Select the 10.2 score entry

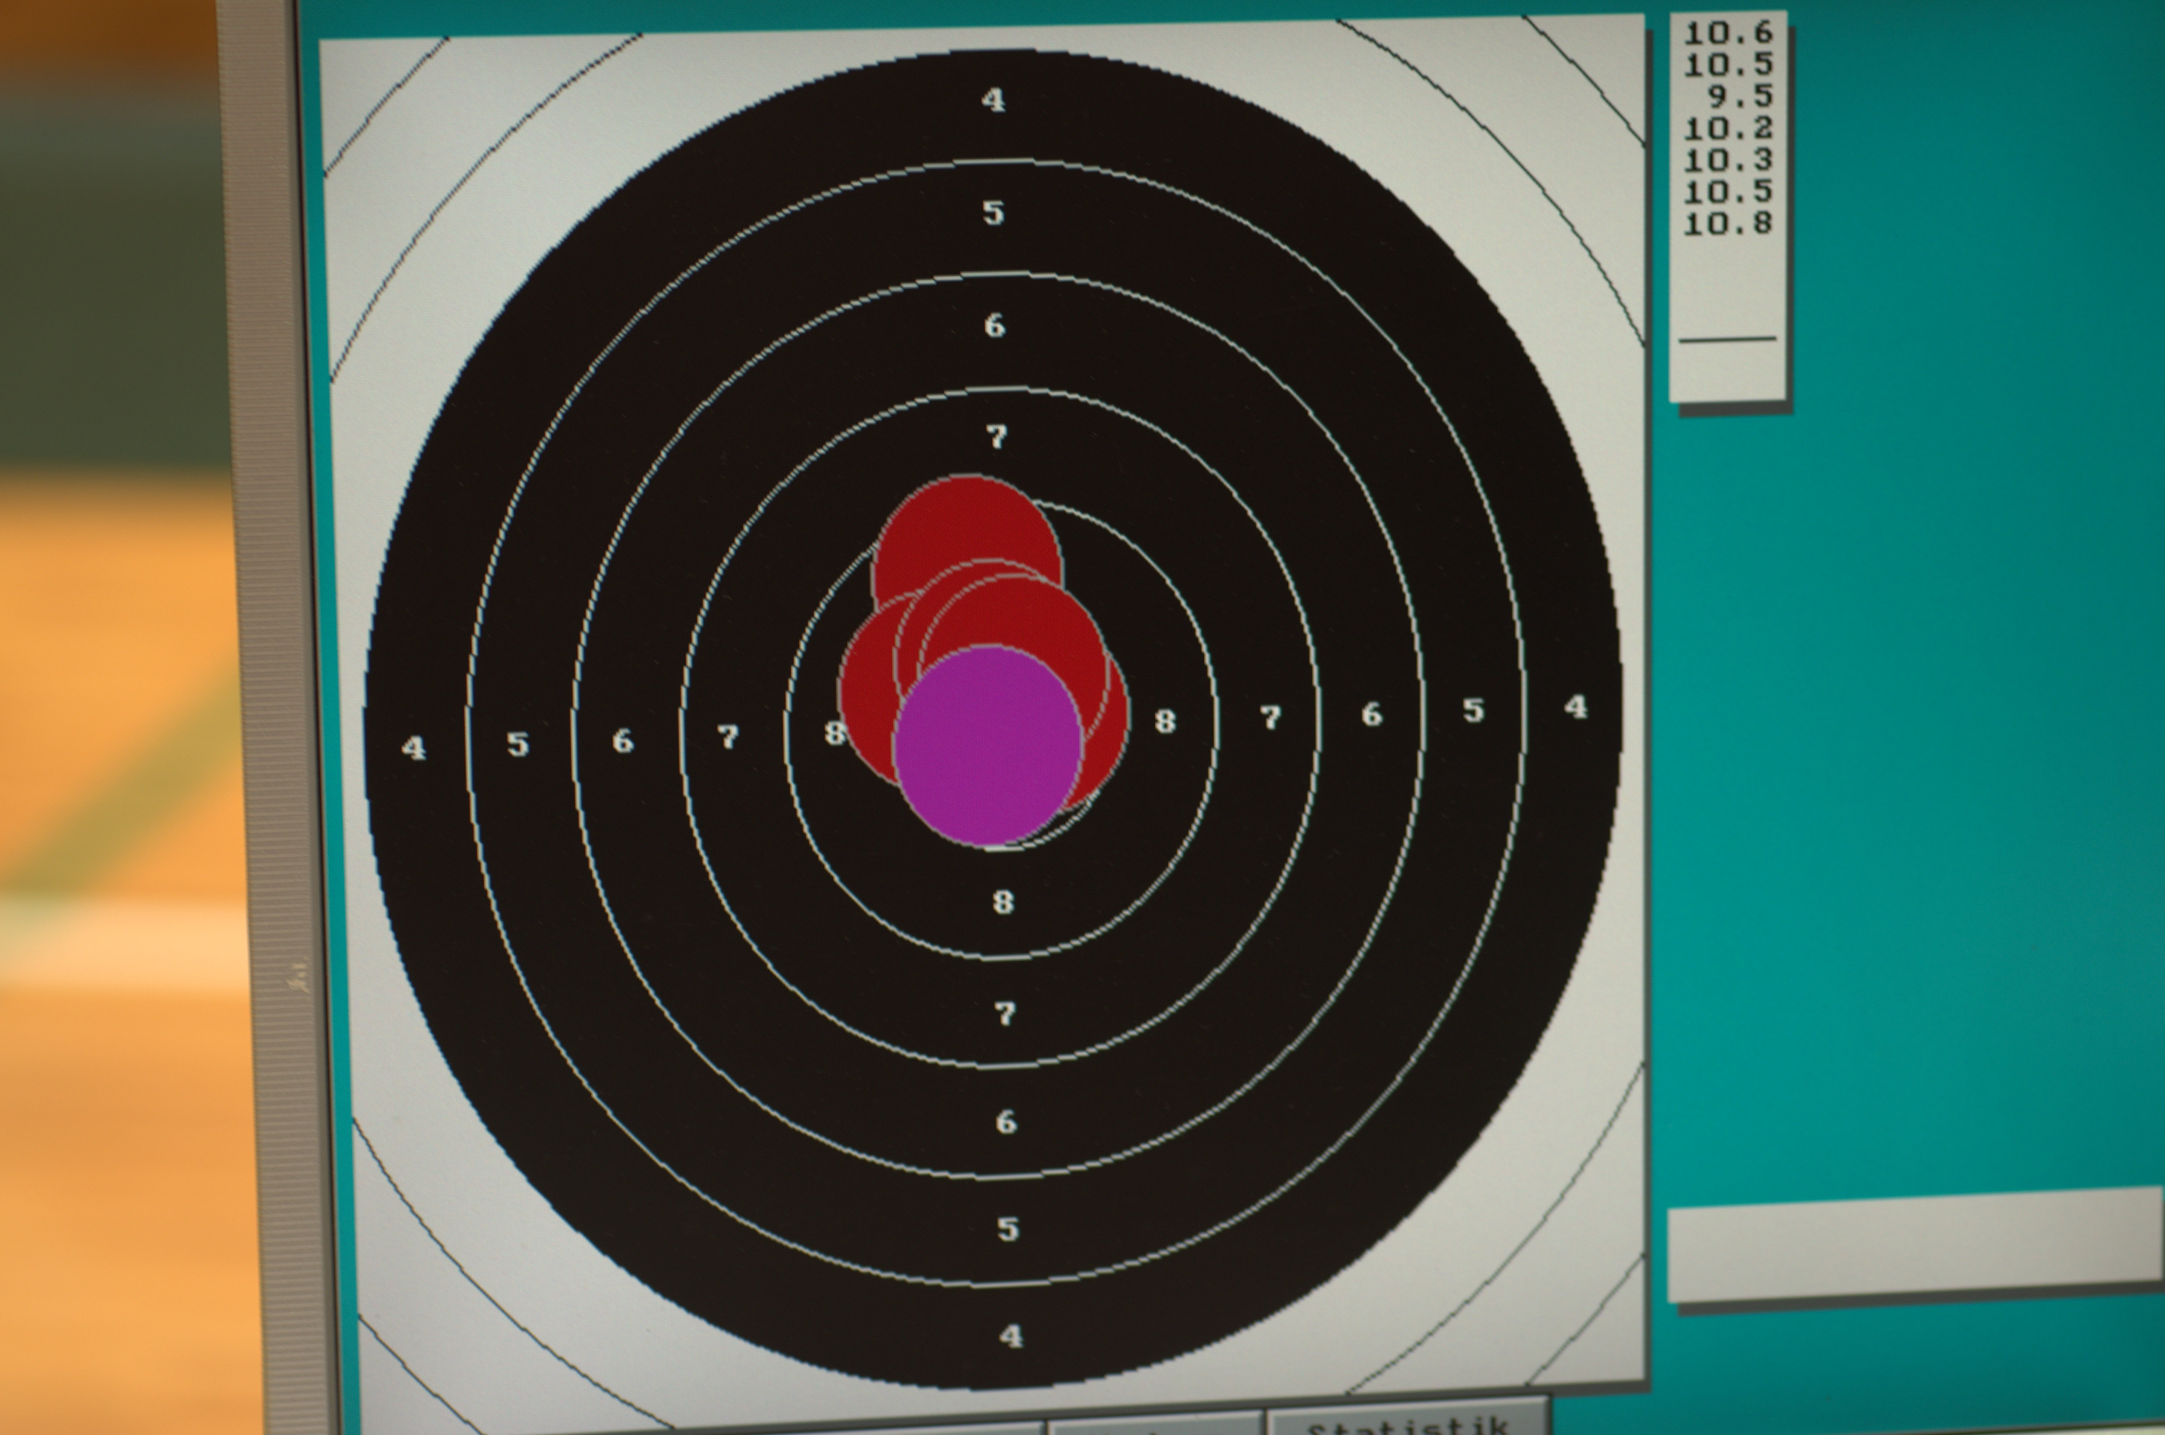[1729, 128]
